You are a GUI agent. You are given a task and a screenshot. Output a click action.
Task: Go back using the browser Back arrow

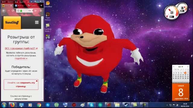4,11
